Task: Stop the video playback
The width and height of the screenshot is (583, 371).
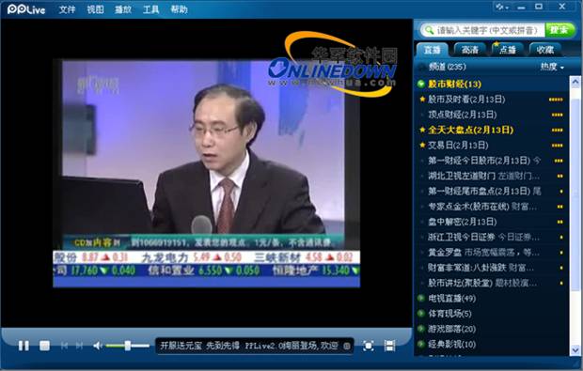Action: (44, 347)
